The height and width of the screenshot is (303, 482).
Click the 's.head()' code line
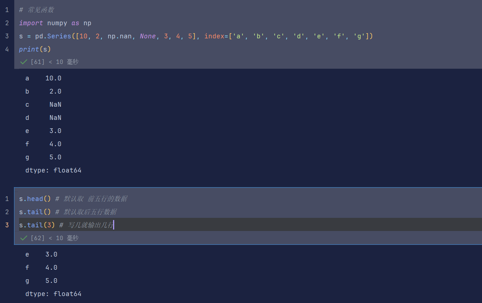(73, 199)
